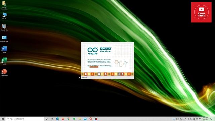Click the microphone tray icon
This screenshot has height=121, width=215.
click(191, 119)
